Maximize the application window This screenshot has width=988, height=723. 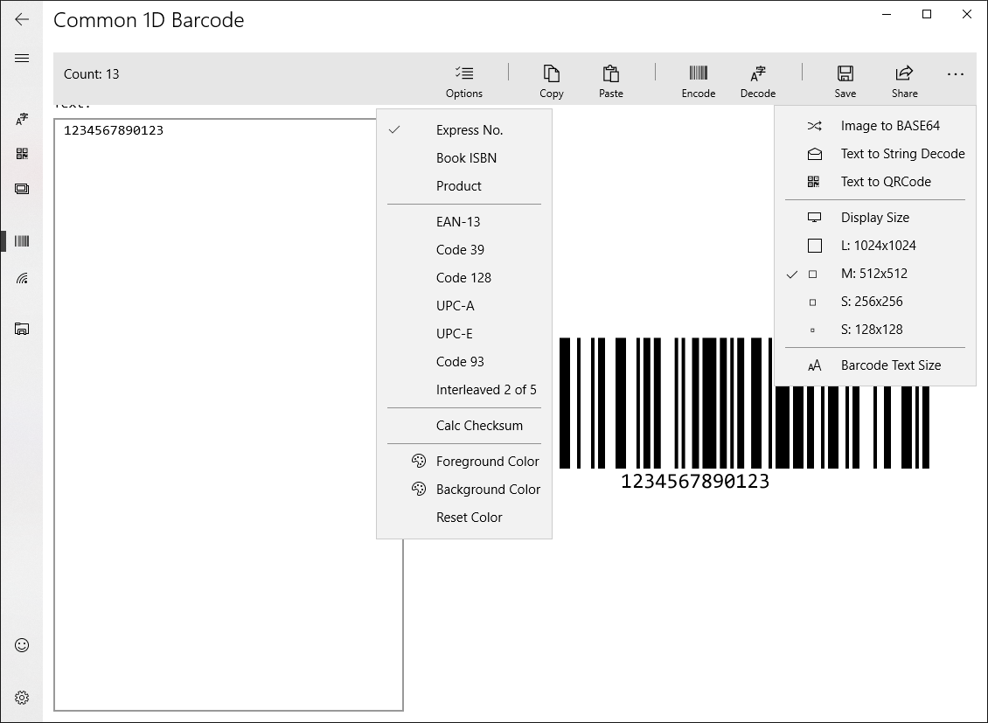tap(927, 14)
